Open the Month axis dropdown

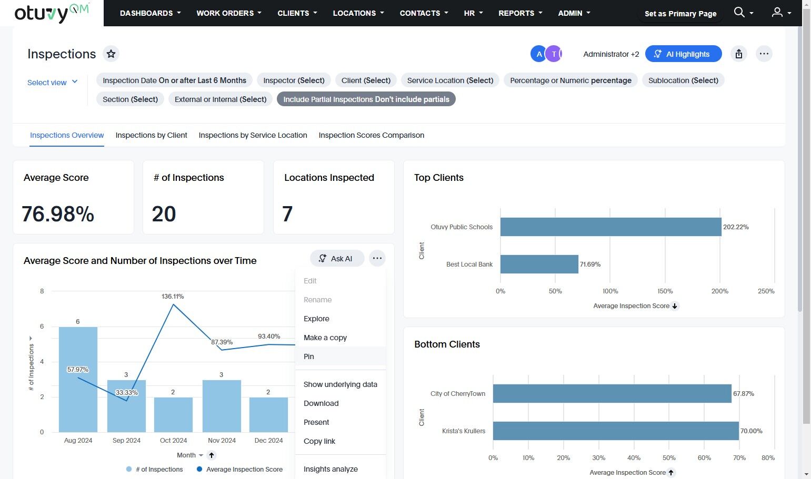tap(190, 455)
